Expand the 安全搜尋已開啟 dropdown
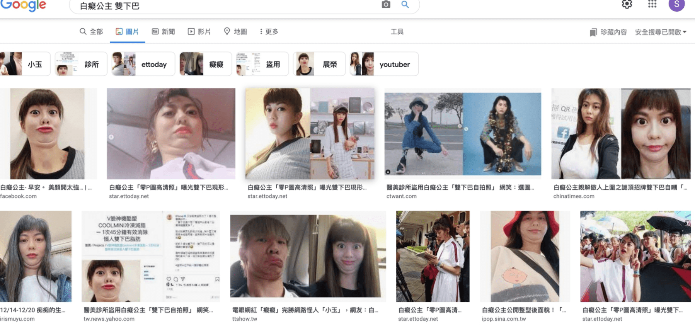 pos(661,32)
